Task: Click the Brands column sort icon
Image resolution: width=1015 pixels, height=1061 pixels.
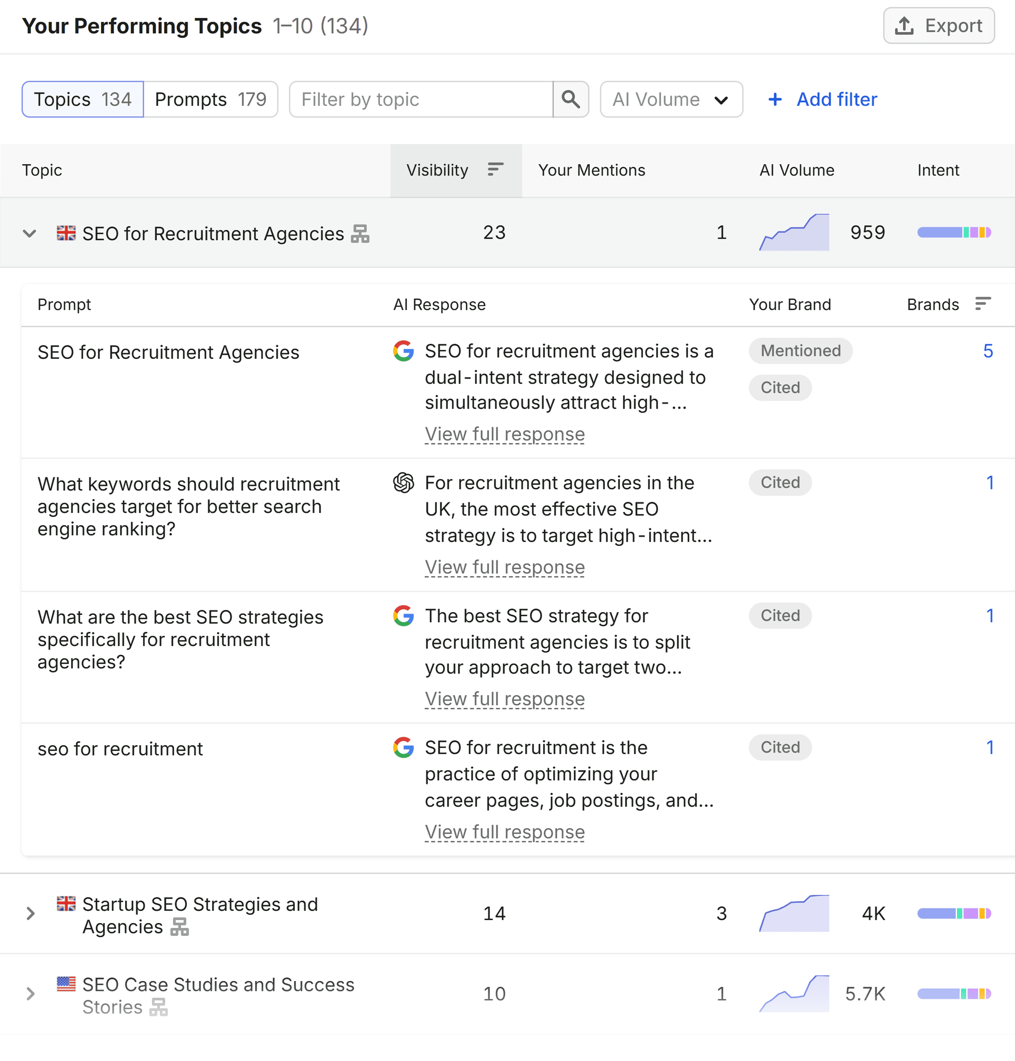Action: click(x=983, y=303)
